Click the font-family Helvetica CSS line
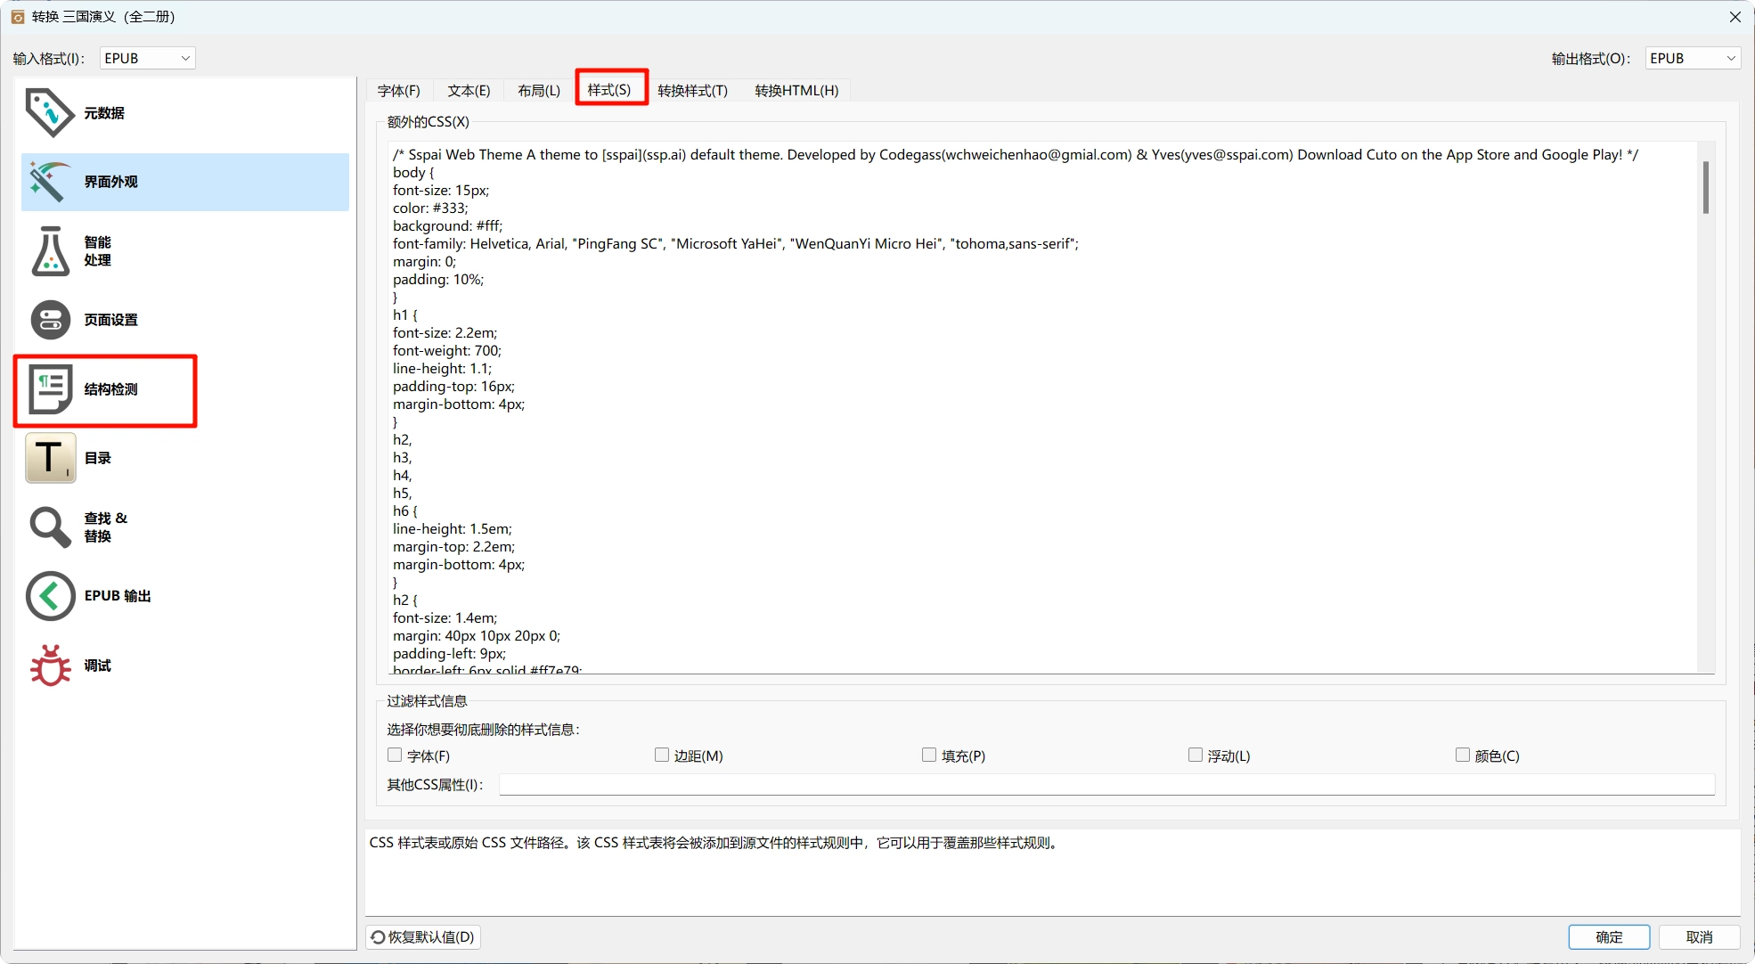 (736, 243)
